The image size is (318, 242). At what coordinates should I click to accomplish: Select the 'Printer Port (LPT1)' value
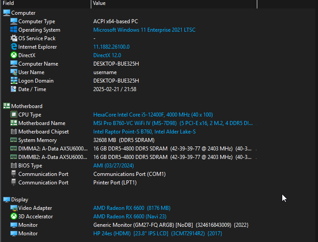click(x=115, y=183)
